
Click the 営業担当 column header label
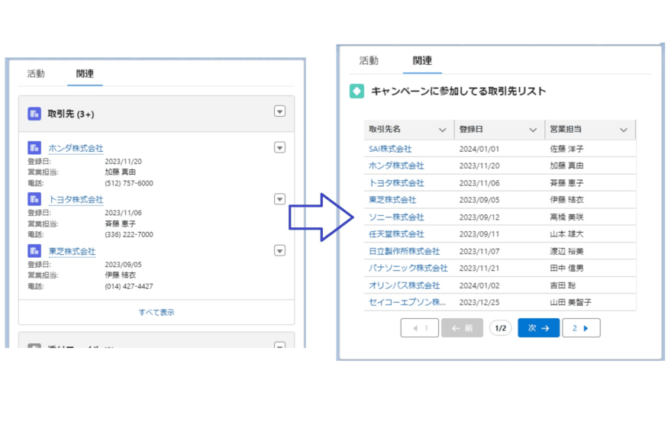(x=566, y=129)
